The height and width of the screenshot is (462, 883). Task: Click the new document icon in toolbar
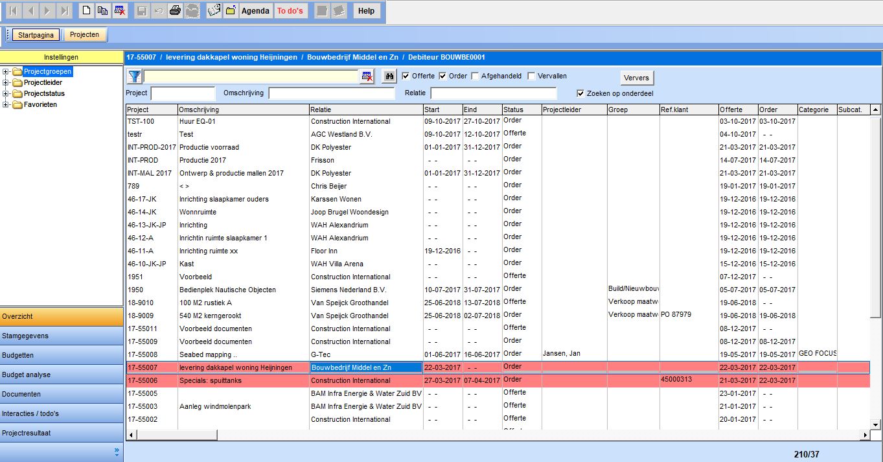86,10
